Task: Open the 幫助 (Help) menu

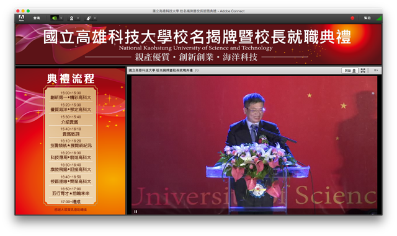Action: (367, 18)
